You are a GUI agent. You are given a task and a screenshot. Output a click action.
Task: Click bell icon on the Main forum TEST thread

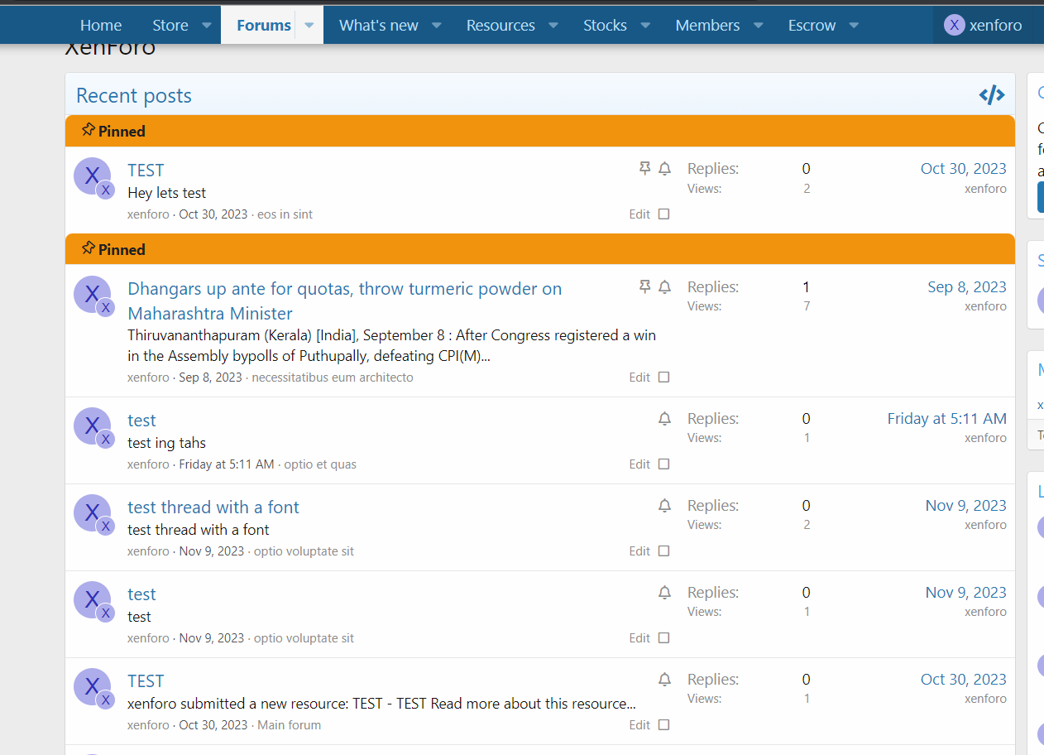(x=664, y=680)
